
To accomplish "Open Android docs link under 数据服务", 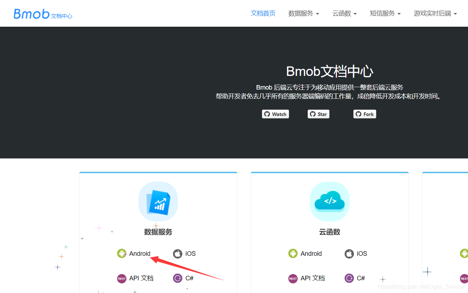I will (140, 254).
